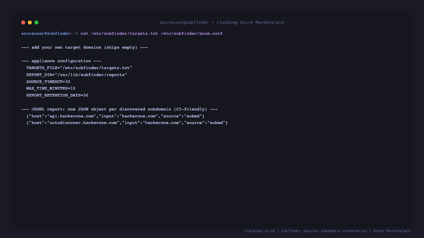Click the red close window button
The width and height of the screenshot is (424, 238).
pyautogui.click(x=23, y=22)
